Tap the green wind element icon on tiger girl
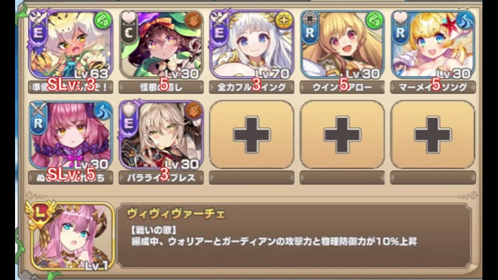498x280 pixels. click(102, 20)
